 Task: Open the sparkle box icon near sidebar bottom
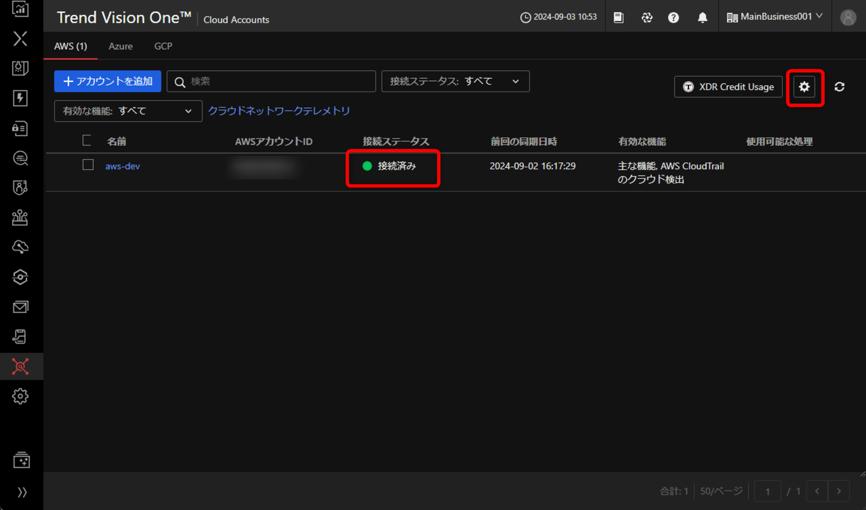click(21, 460)
